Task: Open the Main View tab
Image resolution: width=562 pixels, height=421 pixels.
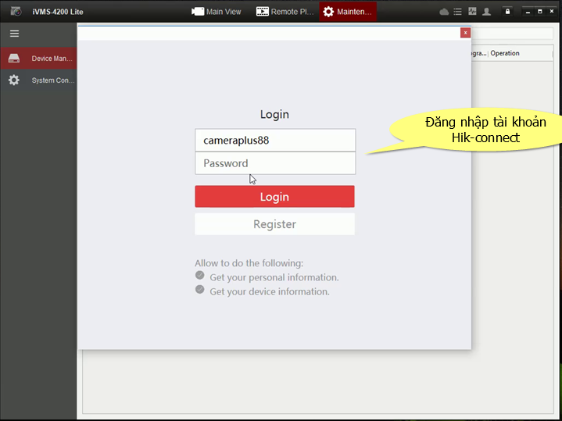Action: (x=217, y=12)
